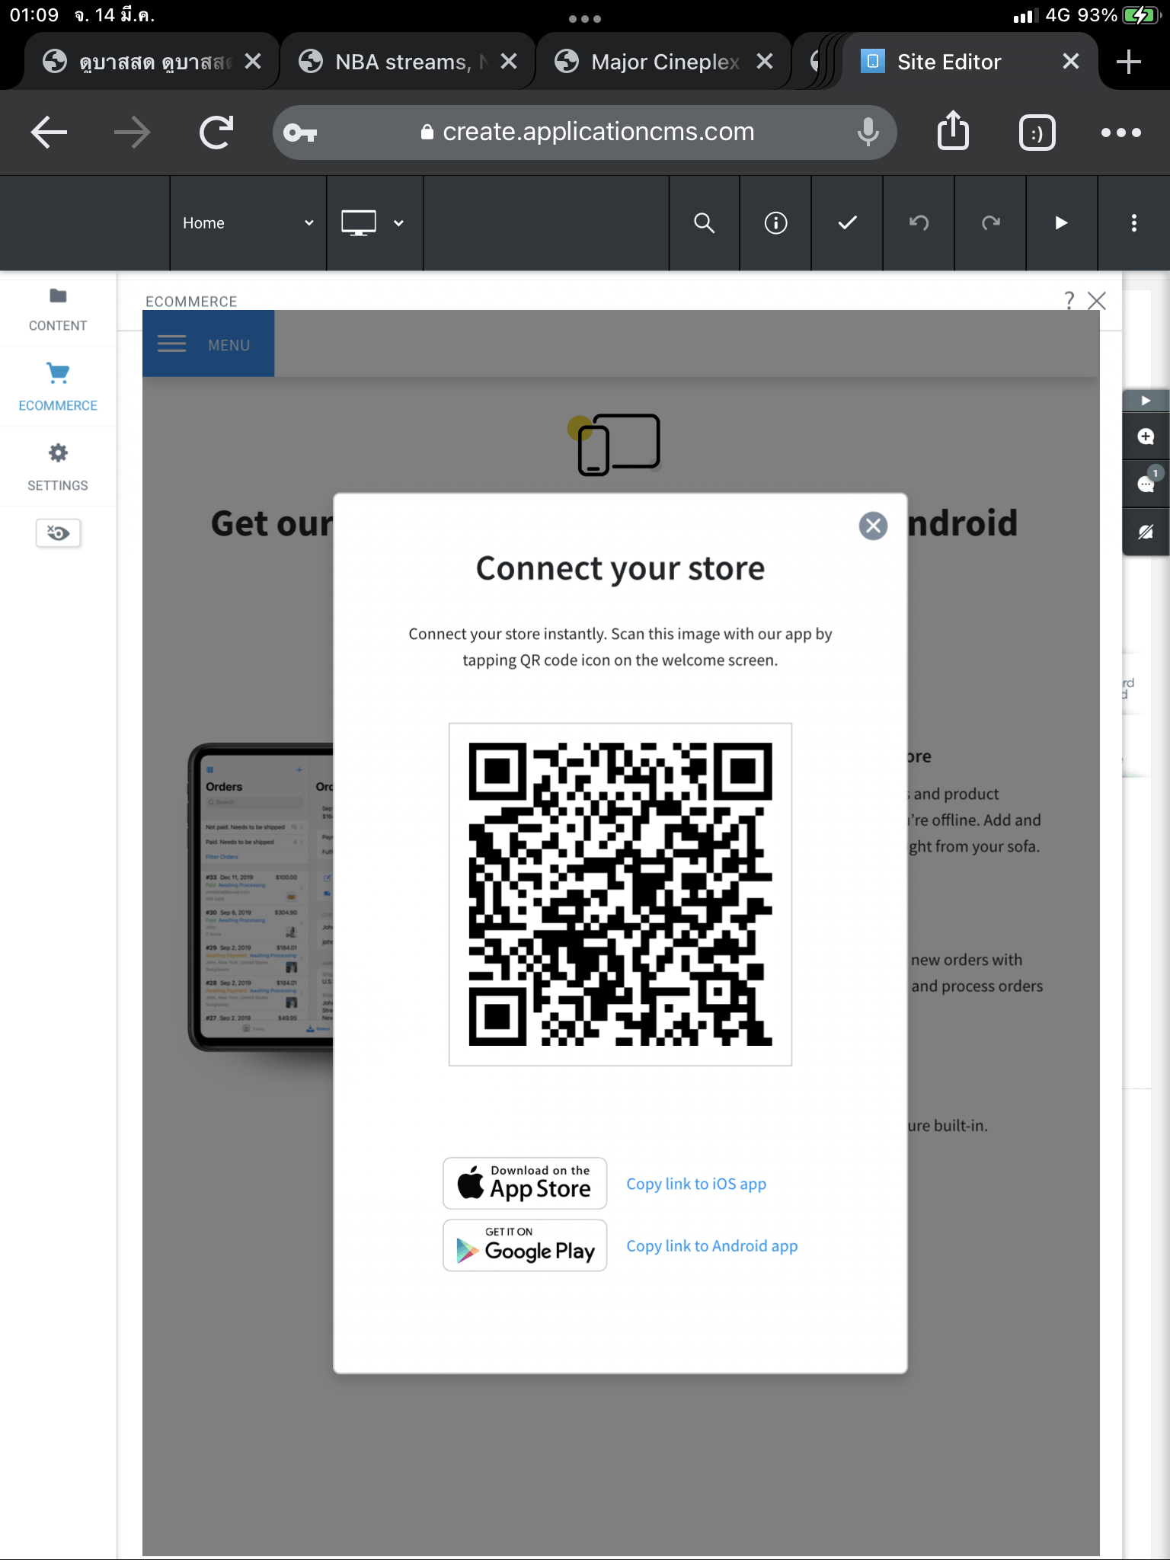
Task: Click the slashed icon in right panel
Action: tap(1146, 532)
